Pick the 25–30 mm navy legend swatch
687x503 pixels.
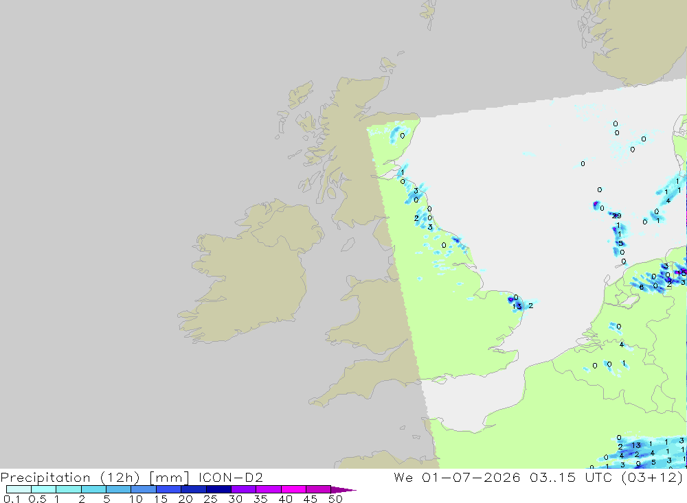[x=218, y=489]
